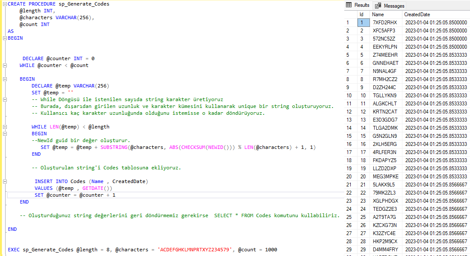The image size is (470, 256).
Task: Click the Name cell 5LAKX9L5
Action: (385, 184)
